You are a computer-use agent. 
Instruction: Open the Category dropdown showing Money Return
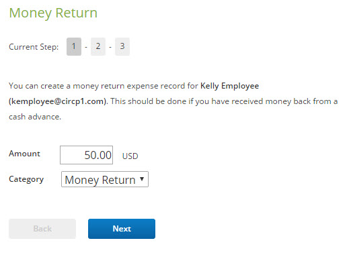click(x=105, y=179)
